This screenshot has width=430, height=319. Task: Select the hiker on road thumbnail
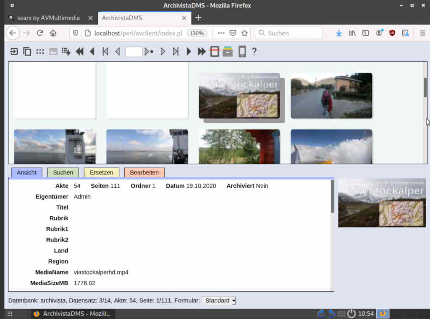point(332,96)
